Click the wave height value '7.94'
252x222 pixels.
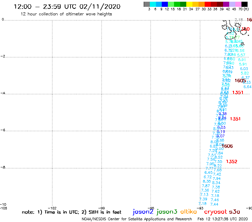(217, 179)
